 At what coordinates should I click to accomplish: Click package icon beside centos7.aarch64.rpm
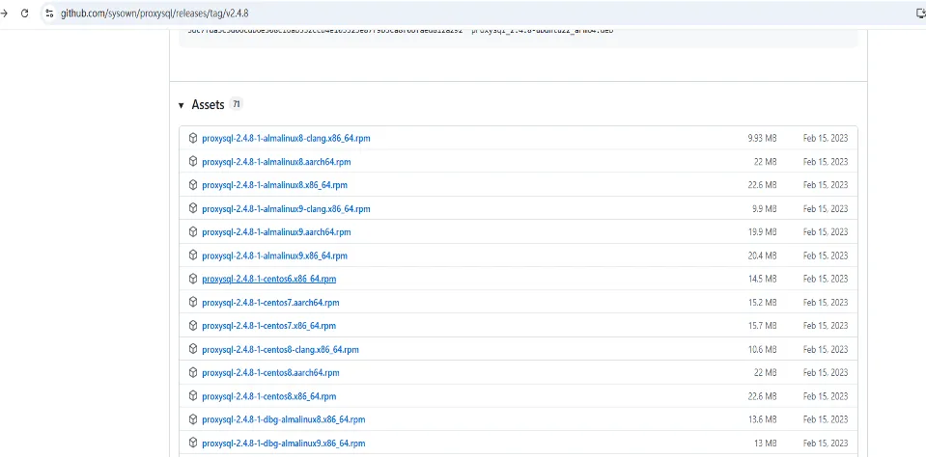[x=192, y=302]
